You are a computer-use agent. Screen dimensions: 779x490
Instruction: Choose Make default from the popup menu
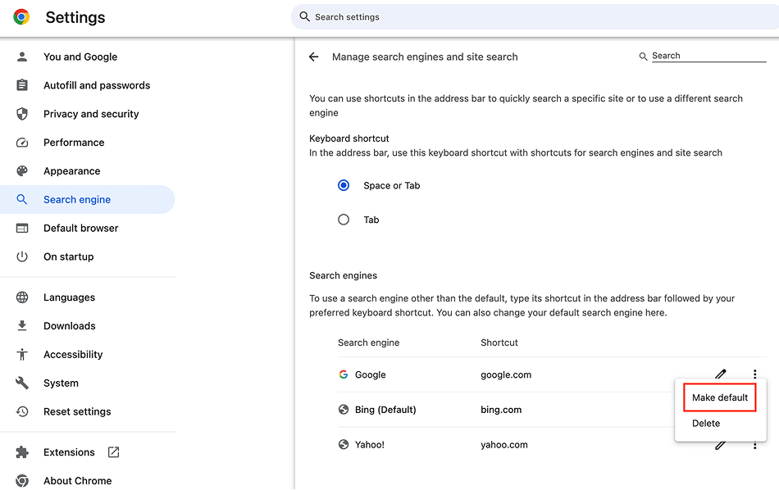720,397
